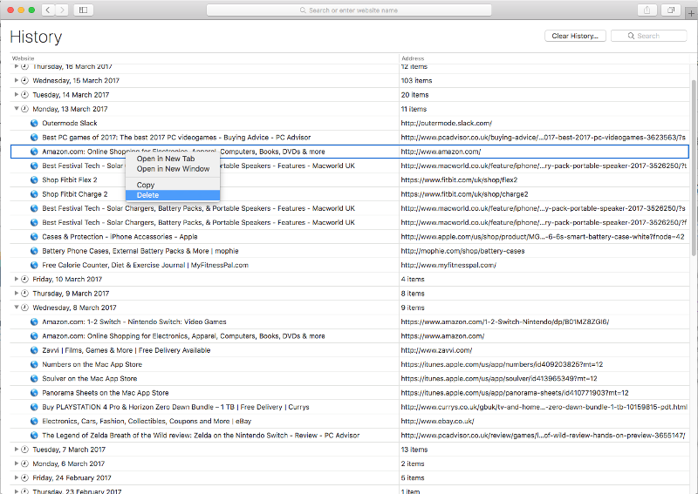
Task: Expand Wednesday, 15 March 2017 history group
Action: click(x=17, y=80)
